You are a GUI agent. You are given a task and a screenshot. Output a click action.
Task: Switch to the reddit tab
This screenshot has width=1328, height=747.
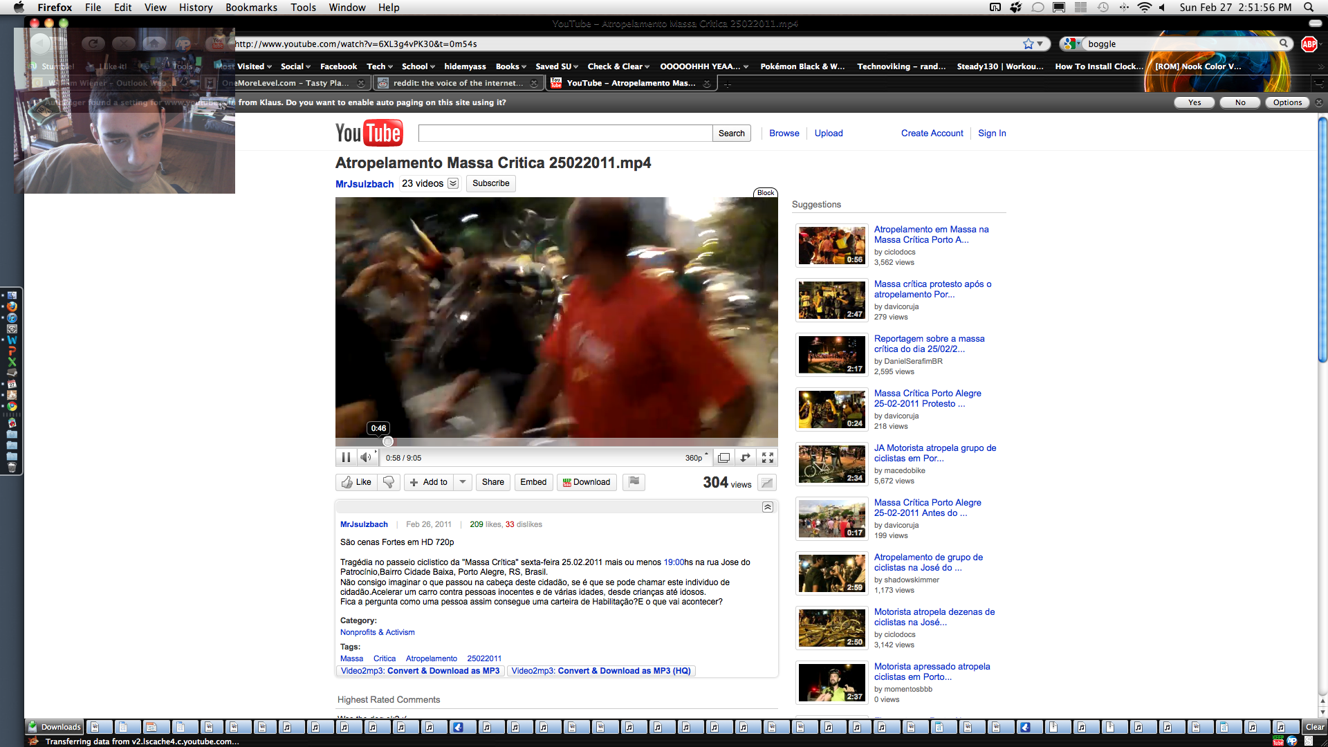456,83
